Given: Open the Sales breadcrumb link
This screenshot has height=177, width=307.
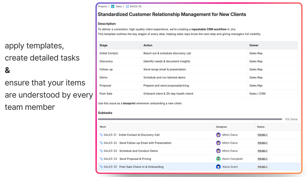Looking at the screenshot, I should click(119, 6).
